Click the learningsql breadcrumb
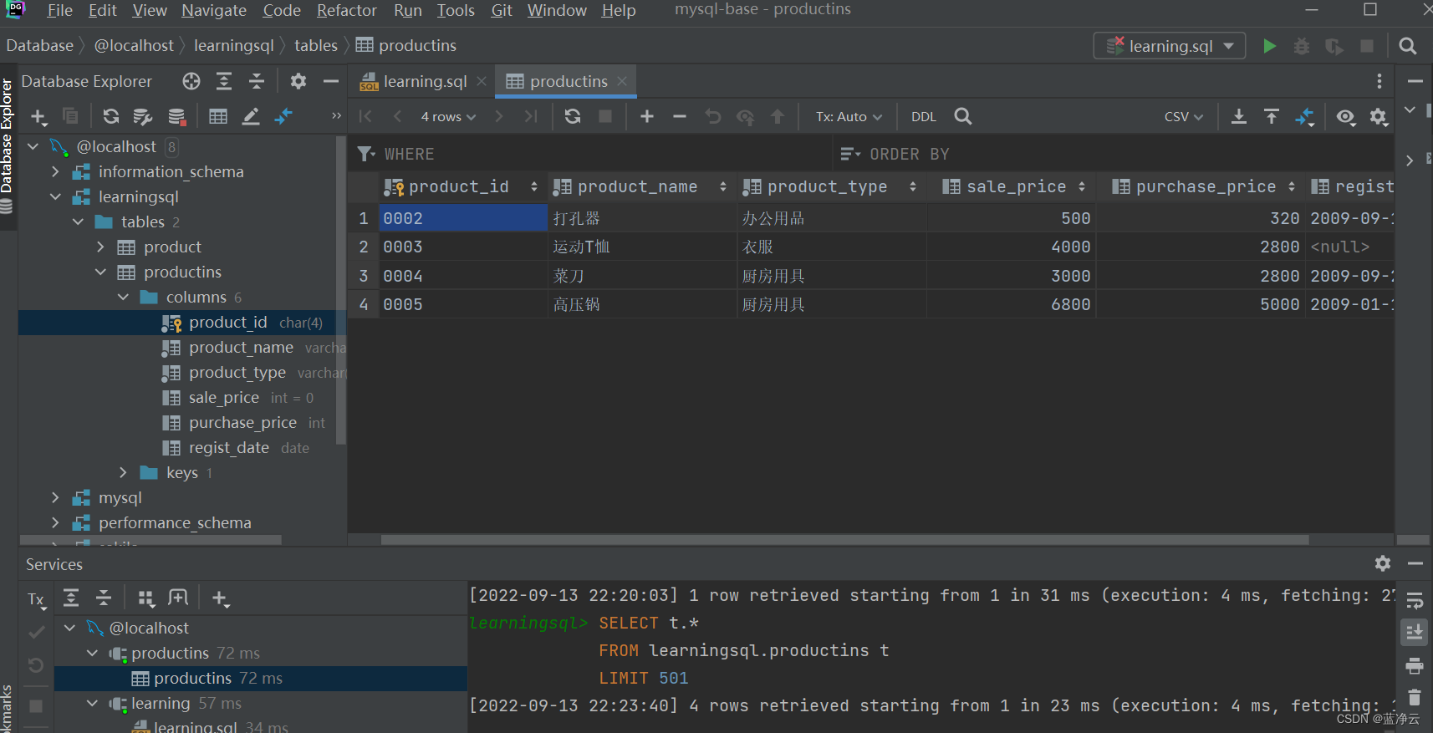Viewport: 1433px width, 733px height. pos(233,45)
